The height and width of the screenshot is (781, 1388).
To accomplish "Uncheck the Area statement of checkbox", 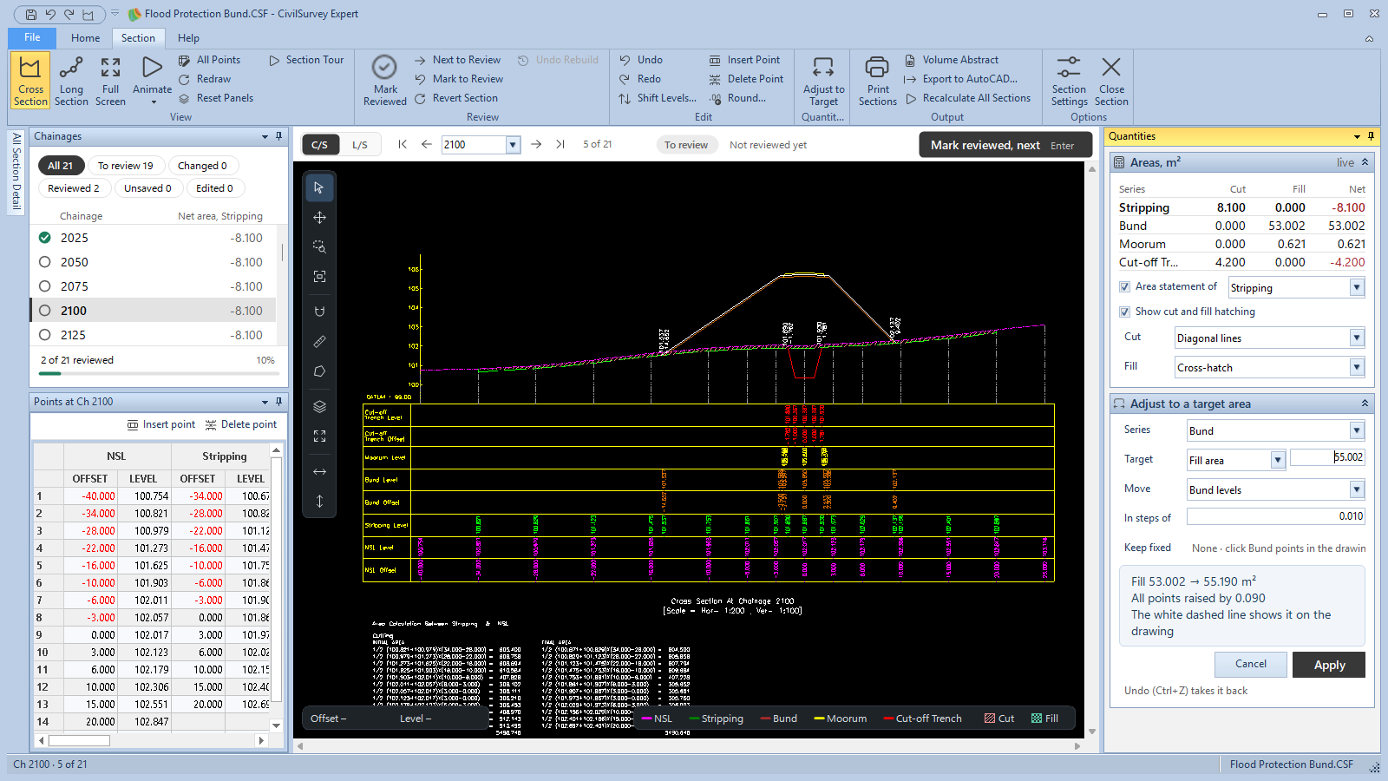I will click(x=1124, y=286).
